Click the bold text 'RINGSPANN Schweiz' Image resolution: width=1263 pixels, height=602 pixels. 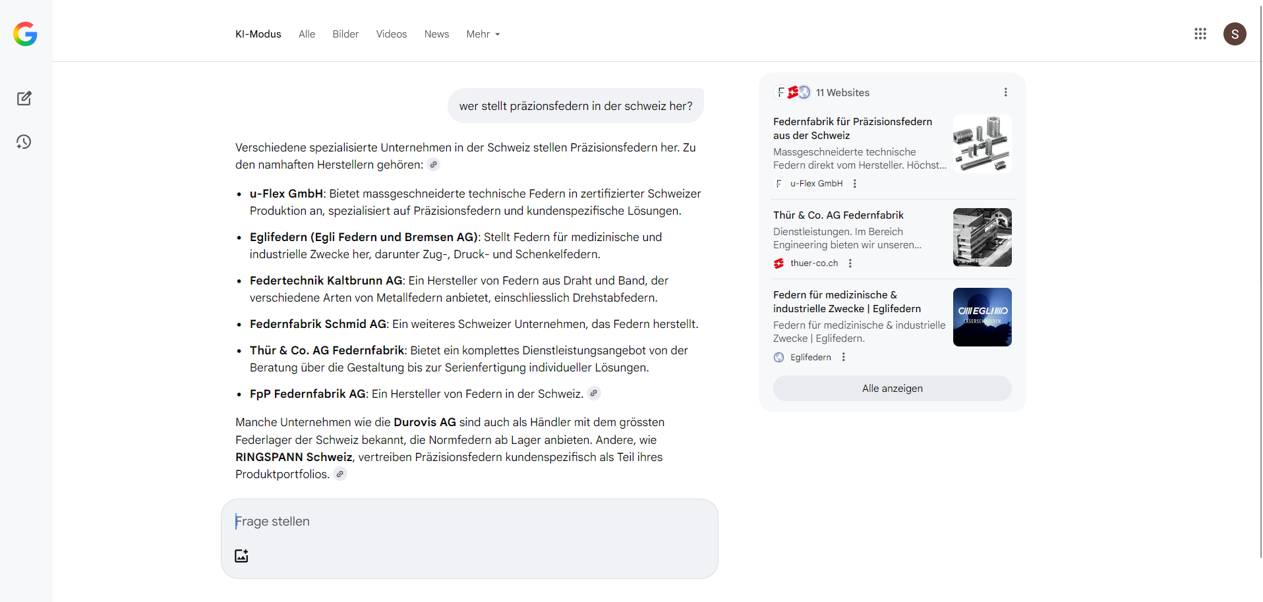[x=294, y=457]
